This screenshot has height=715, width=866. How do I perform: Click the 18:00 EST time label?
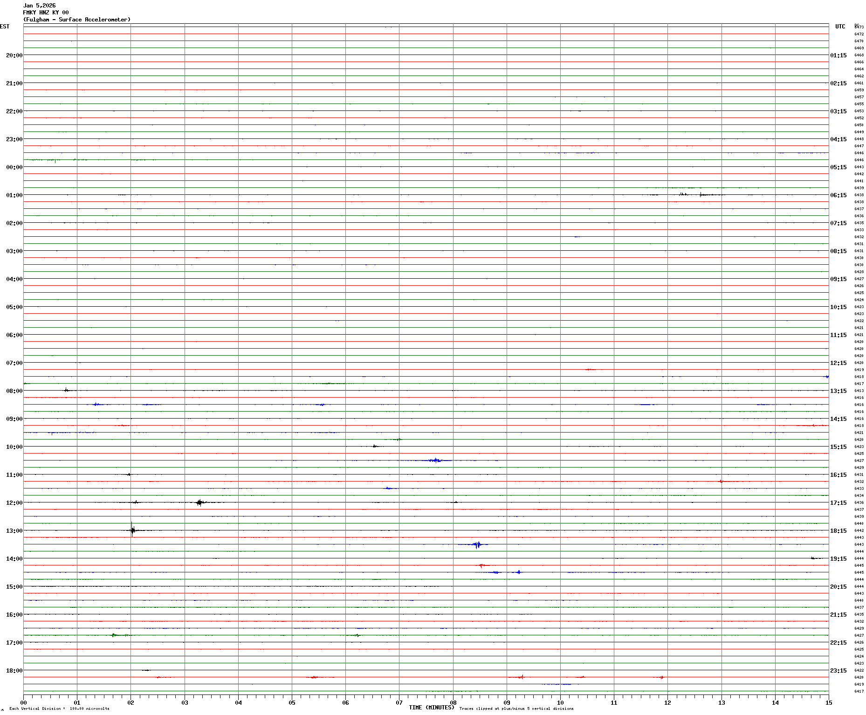point(14,671)
